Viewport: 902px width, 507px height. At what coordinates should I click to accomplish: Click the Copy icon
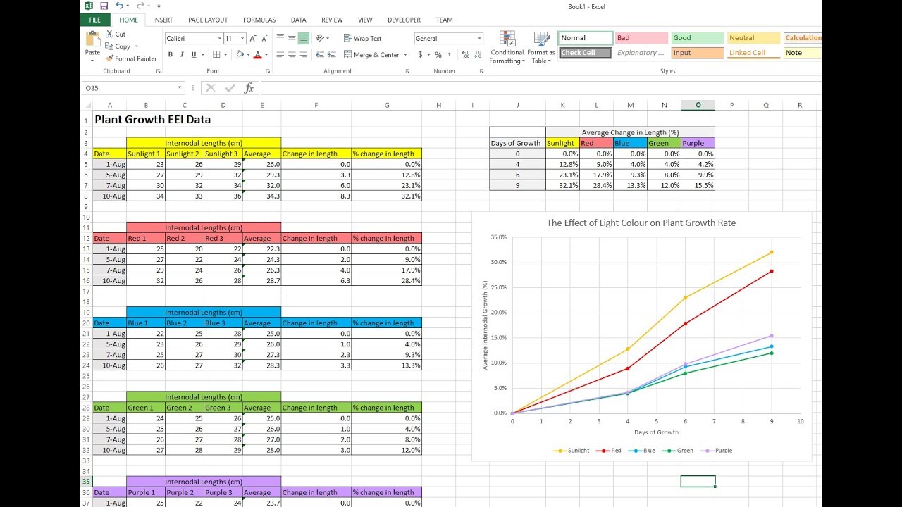tap(110, 46)
